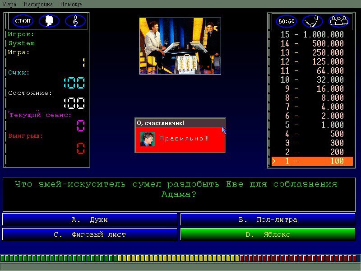Click the 15 – 1.000.000 prize row
This screenshot has height=271, width=361.
(x=312, y=34)
